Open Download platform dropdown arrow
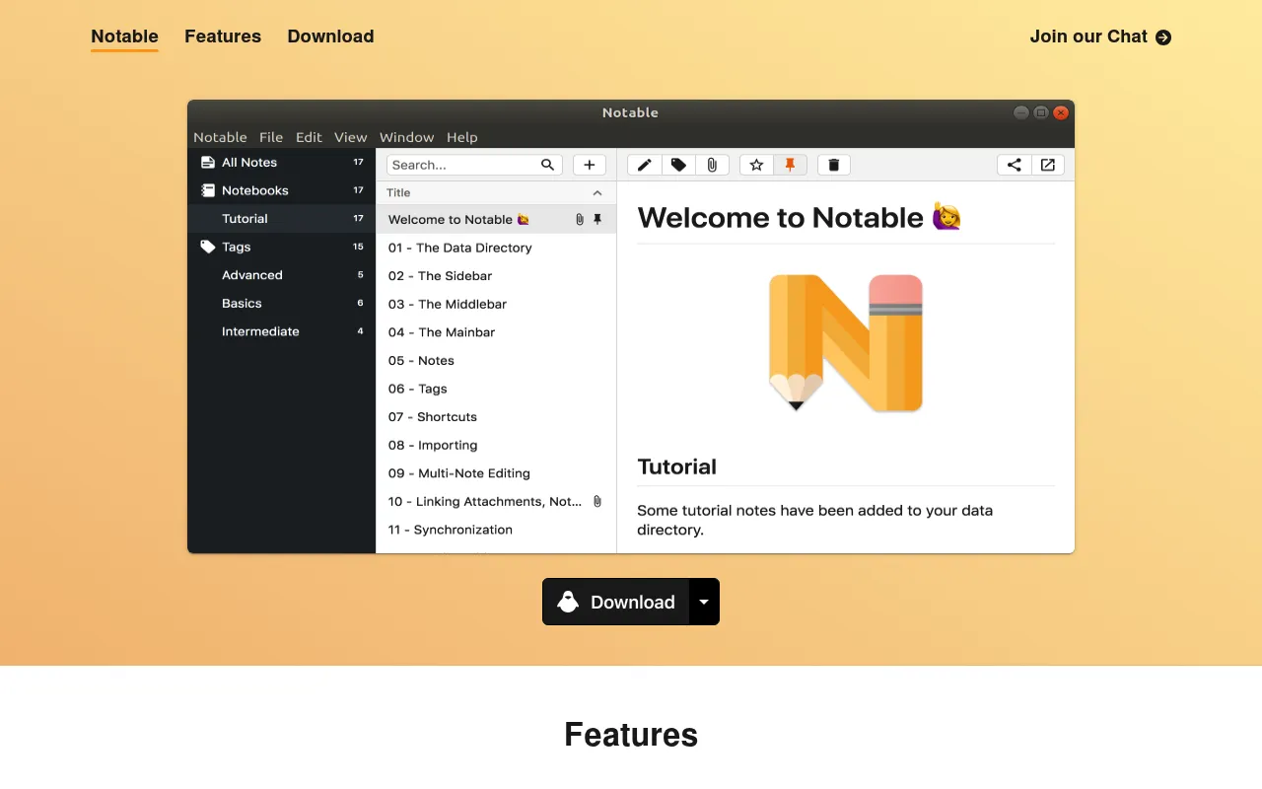This screenshot has height=789, width=1262. pyautogui.click(x=704, y=602)
